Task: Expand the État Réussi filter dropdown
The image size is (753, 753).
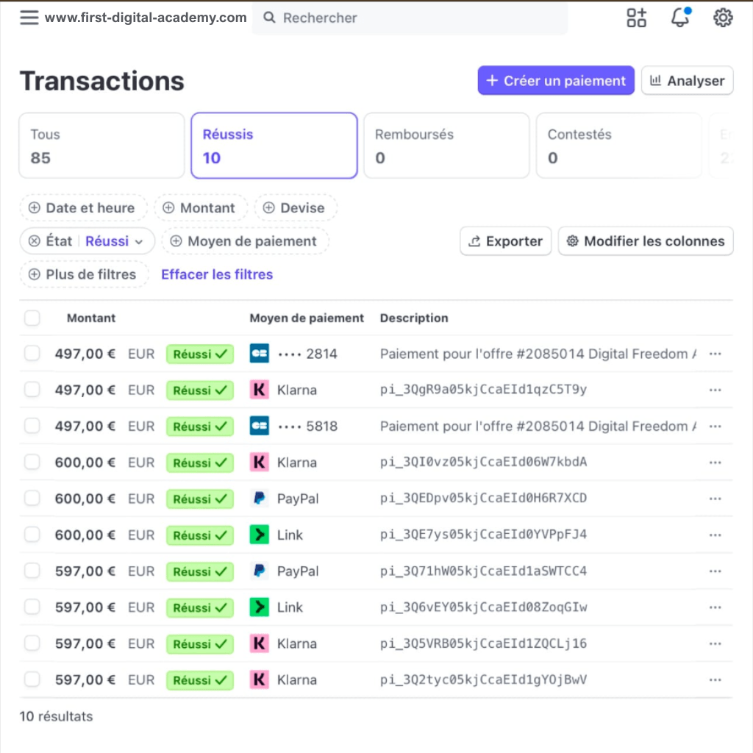Action: (x=138, y=241)
